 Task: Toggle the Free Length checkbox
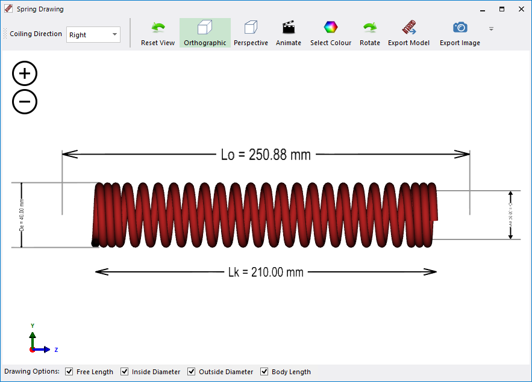click(69, 371)
